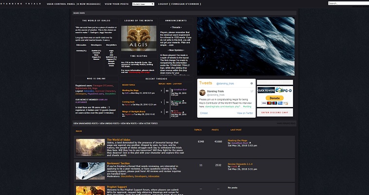This screenshot has width=369, height=195.
Task: Open the Board Index breadcrumb
Action: (79, 13)
